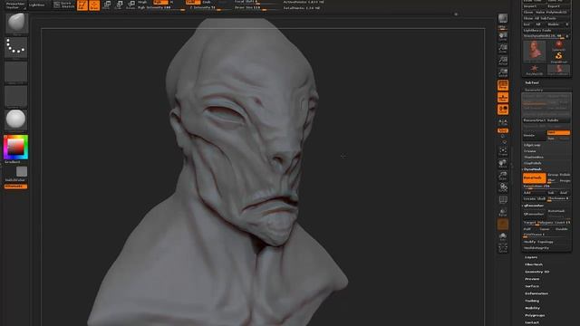
Task: Click the Import tool button
Action: point(534,6)
